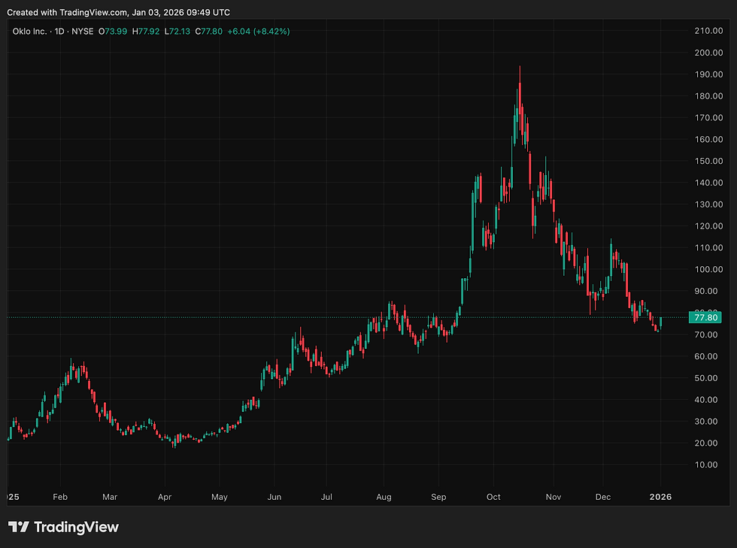This screenshot has height=548, width=737.
Task: Click the 180.00 price axis label
Action: [x=708, y=96]
